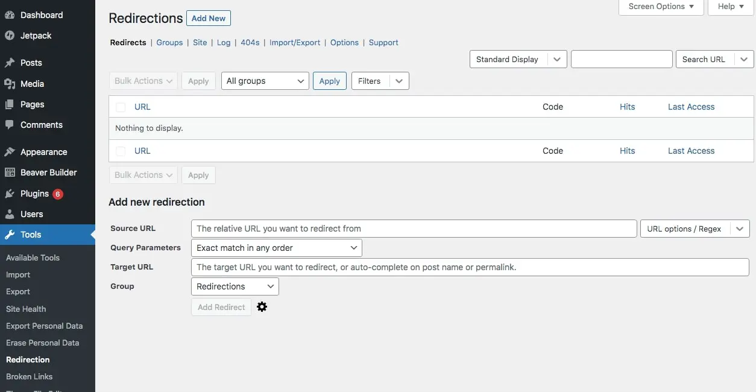Sort by top Hits column header
This screenshot has width=756, height=392.
coord(628,107)
